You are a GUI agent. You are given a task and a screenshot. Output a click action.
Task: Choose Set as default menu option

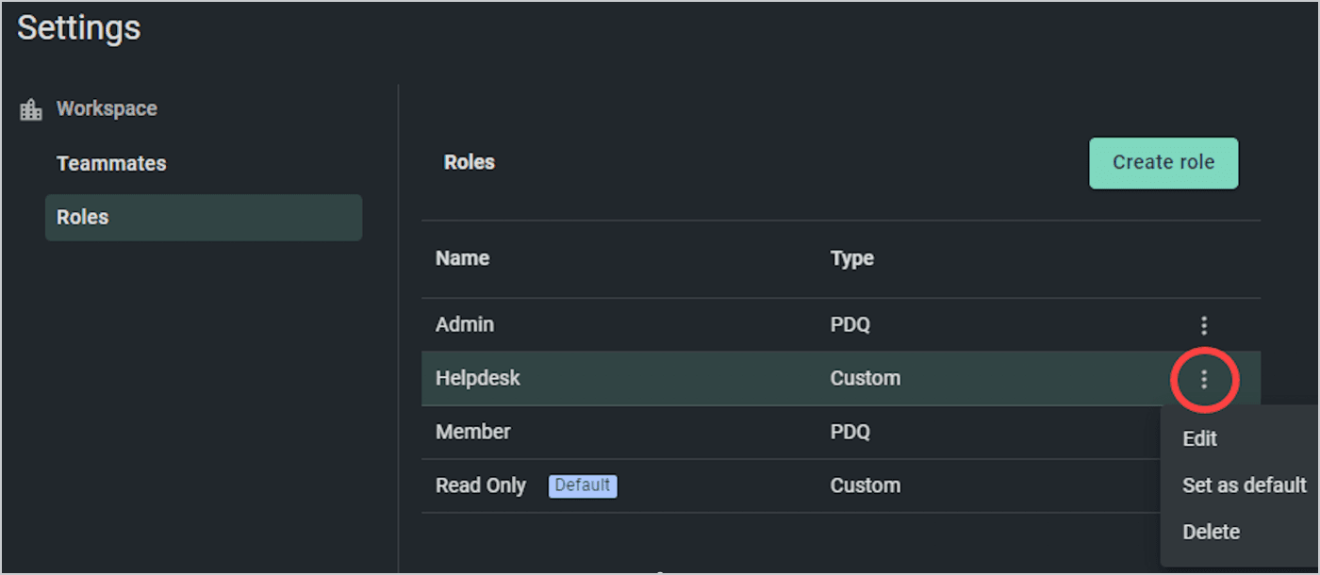click(x=1244, y=485)
